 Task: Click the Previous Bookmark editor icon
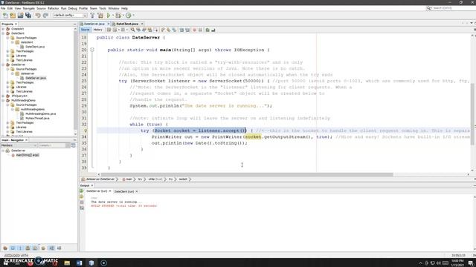click(163, 30)
